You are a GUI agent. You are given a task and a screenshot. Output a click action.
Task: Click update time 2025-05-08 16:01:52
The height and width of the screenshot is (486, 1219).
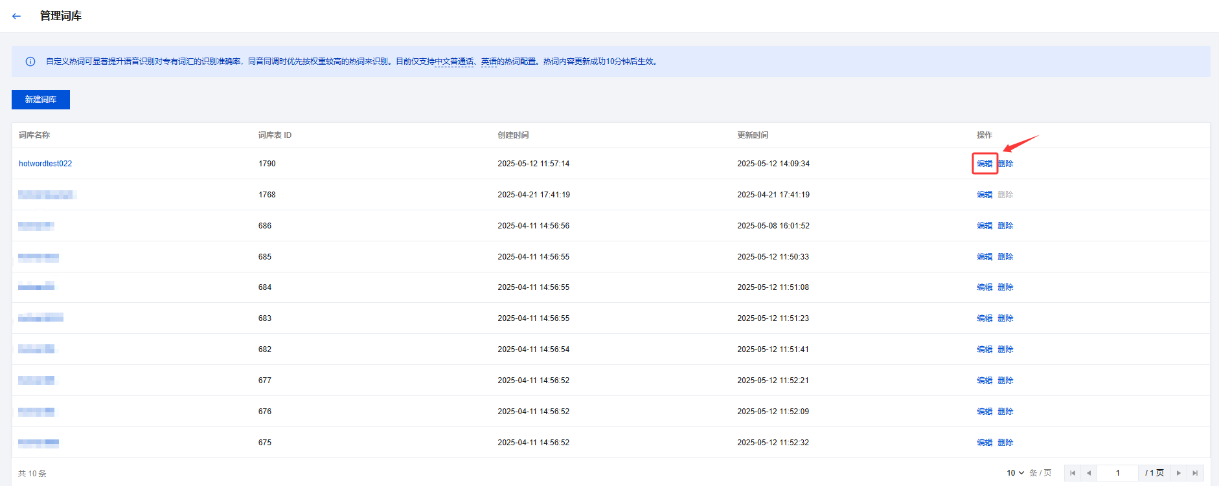point(773,226)
